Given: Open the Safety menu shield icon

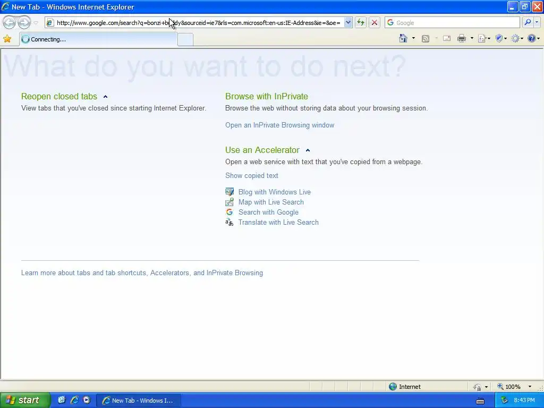Looking at the screenshot, I should pos(501,38).
